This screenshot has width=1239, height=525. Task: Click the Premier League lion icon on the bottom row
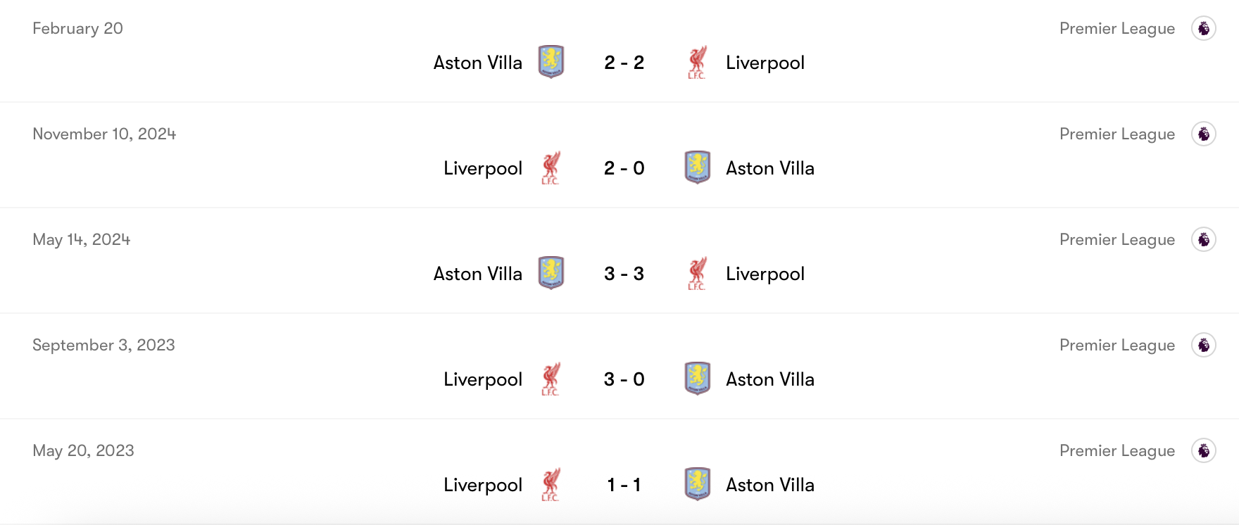1205,450
